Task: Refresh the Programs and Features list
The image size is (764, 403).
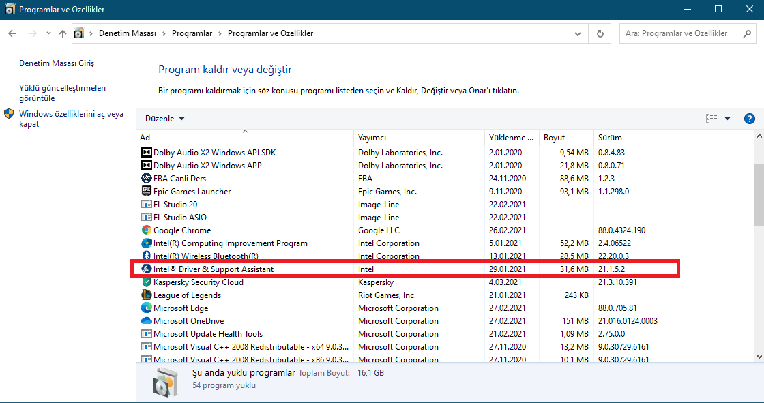Action: click(600, 33)
